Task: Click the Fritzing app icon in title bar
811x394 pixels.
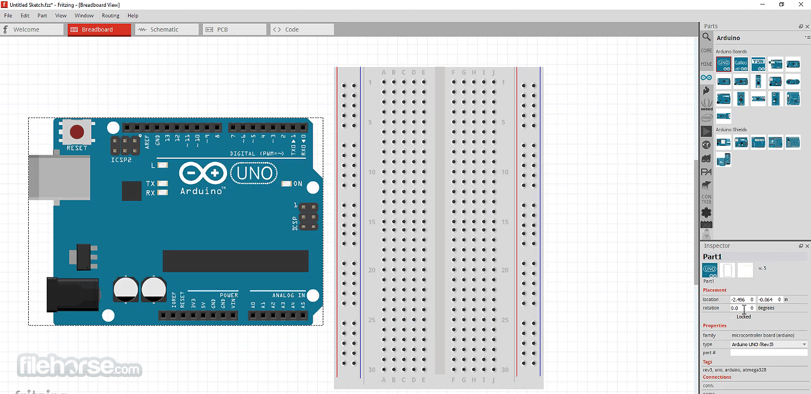Action: point(4,5)
